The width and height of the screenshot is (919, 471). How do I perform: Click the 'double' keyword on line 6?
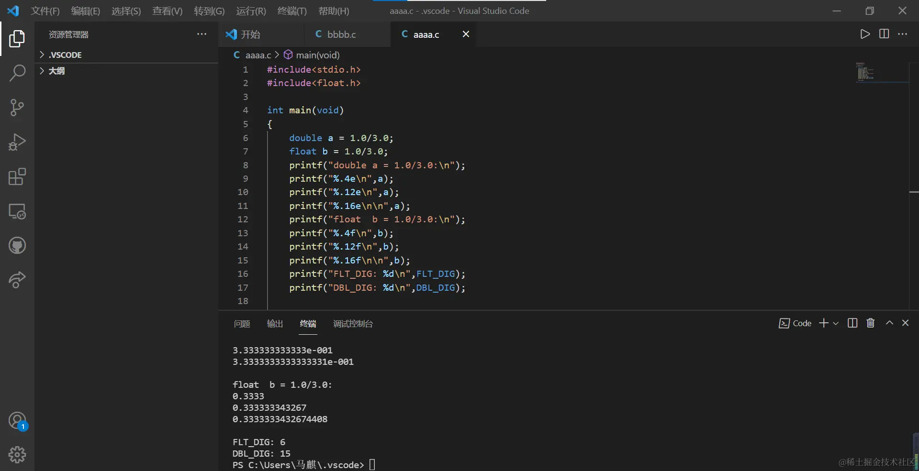click(305, 138)
